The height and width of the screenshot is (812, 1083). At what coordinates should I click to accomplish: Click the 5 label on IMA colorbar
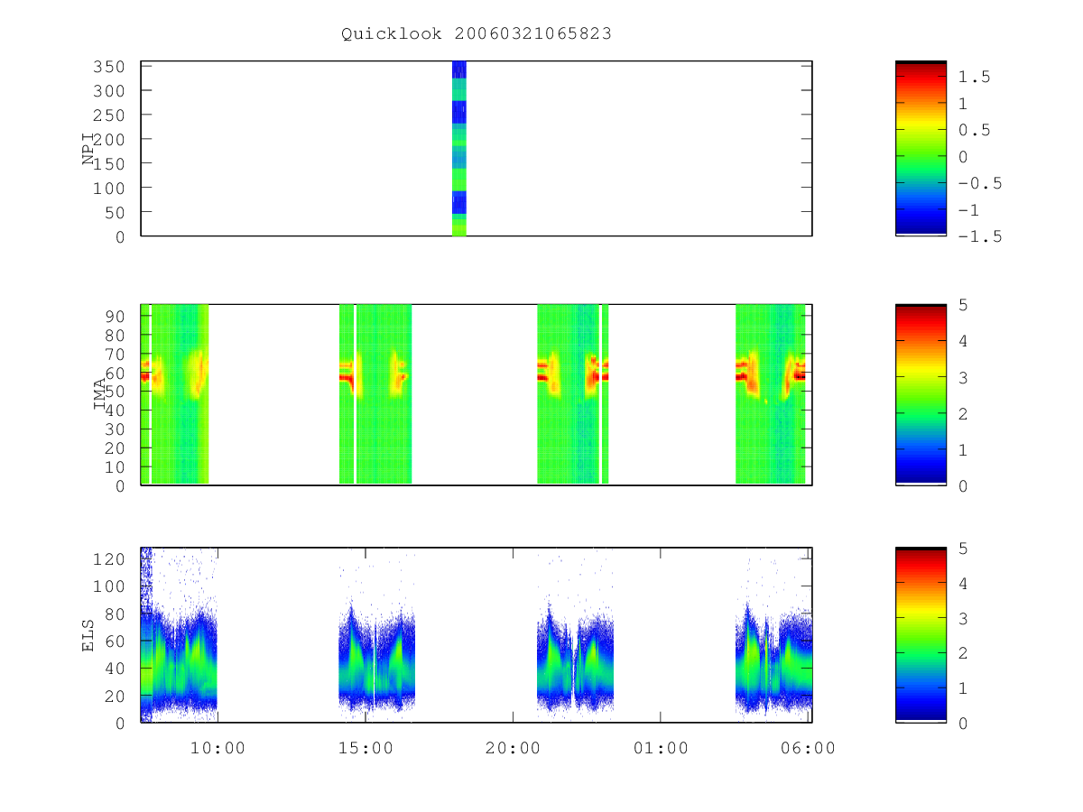click(x=964, y=305)
